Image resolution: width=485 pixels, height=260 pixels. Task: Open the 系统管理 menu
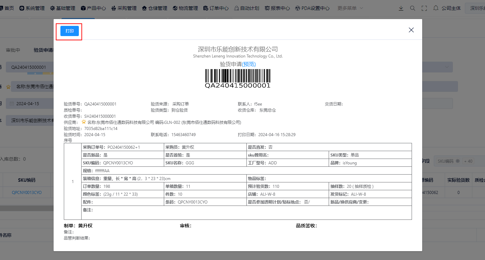click(32, 8)
